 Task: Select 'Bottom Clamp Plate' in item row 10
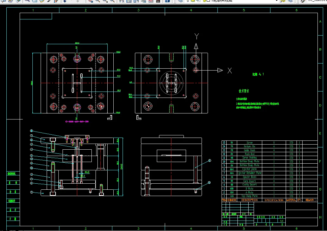tap(250, 161)
